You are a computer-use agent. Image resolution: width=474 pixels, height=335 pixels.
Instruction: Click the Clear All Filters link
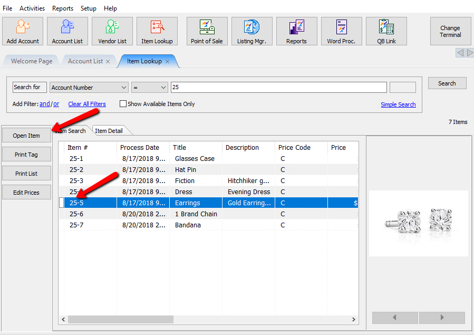pyautogui.click(x=87, y=104)
